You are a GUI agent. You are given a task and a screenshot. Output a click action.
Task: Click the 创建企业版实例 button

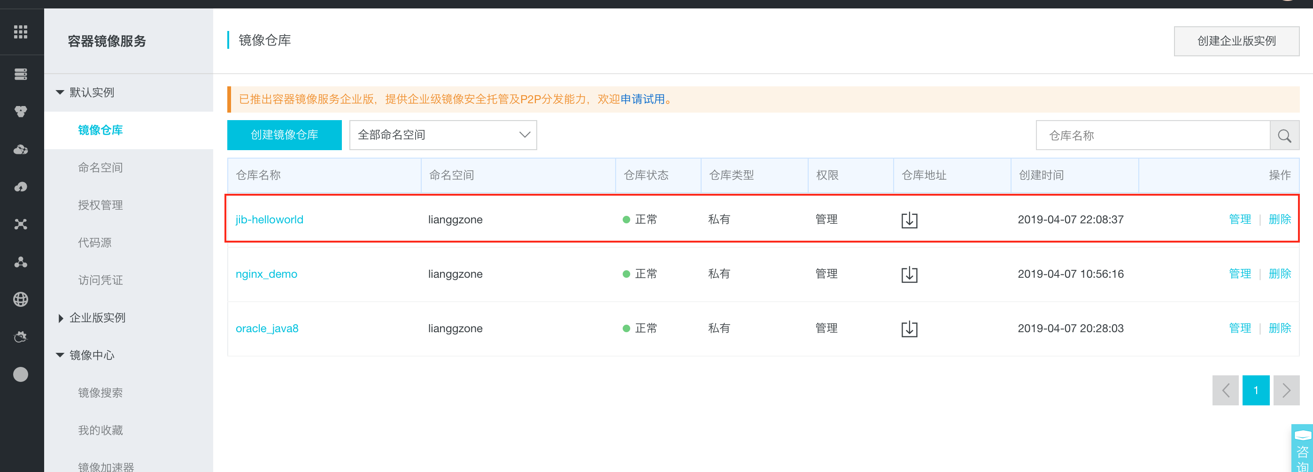click(1236, 41)
